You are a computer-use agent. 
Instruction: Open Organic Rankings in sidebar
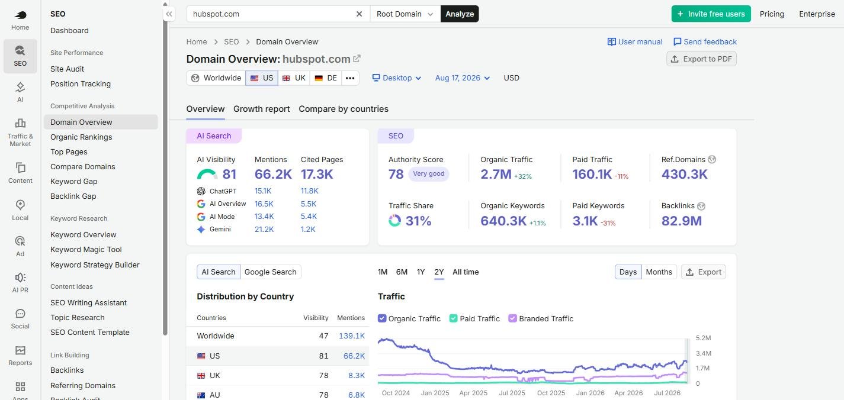click(x=81, y=137)
